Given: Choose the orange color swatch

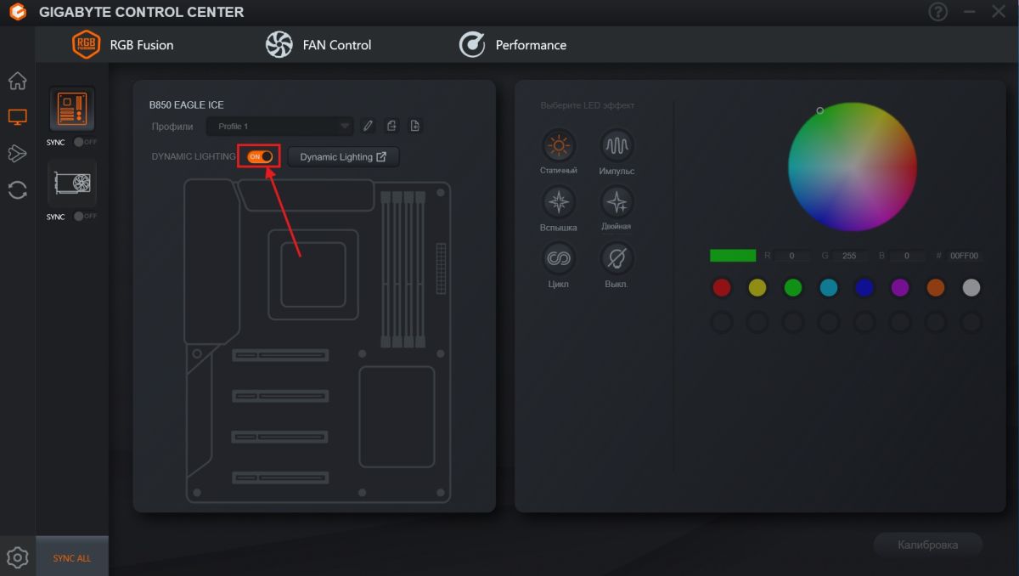Looking at the screenshot, I should point(936,288).
